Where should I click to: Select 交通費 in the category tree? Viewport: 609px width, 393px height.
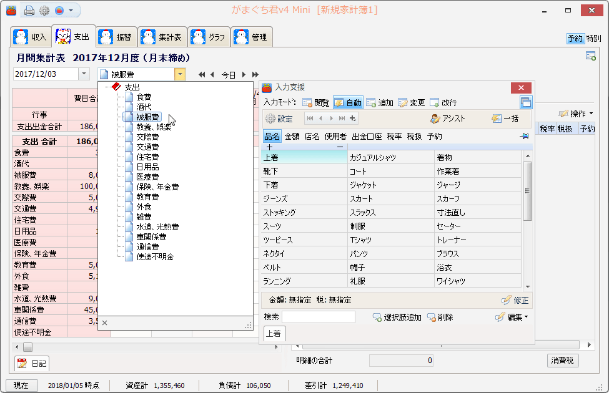coord(147,147)
